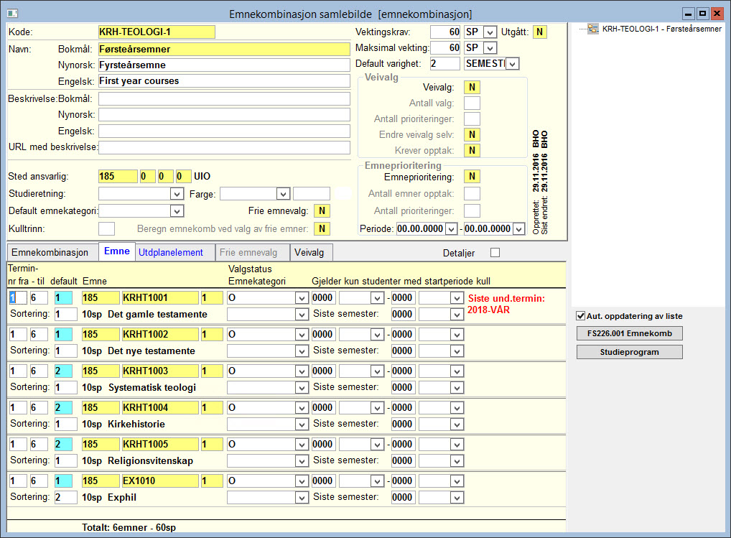Select the KRHT1003 course code field
This screenshot has height=538, width=731.
(x=160, y=371)
